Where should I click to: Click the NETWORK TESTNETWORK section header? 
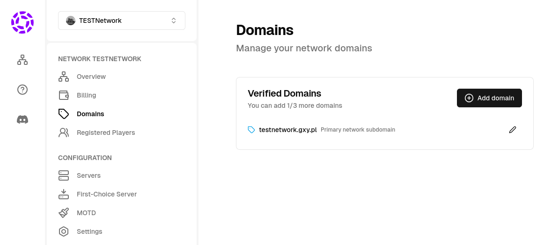(x=100, y=59)
